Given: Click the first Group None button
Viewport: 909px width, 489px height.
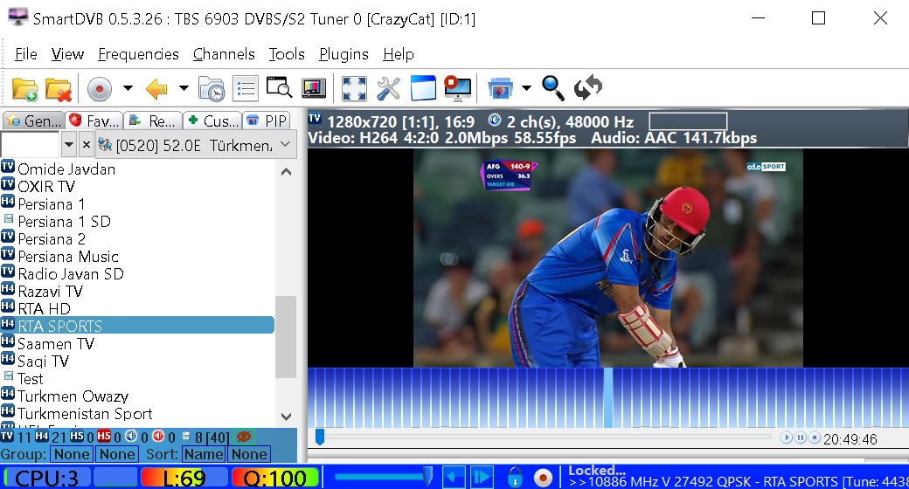Looking at the screenshot, I should 72,454.
